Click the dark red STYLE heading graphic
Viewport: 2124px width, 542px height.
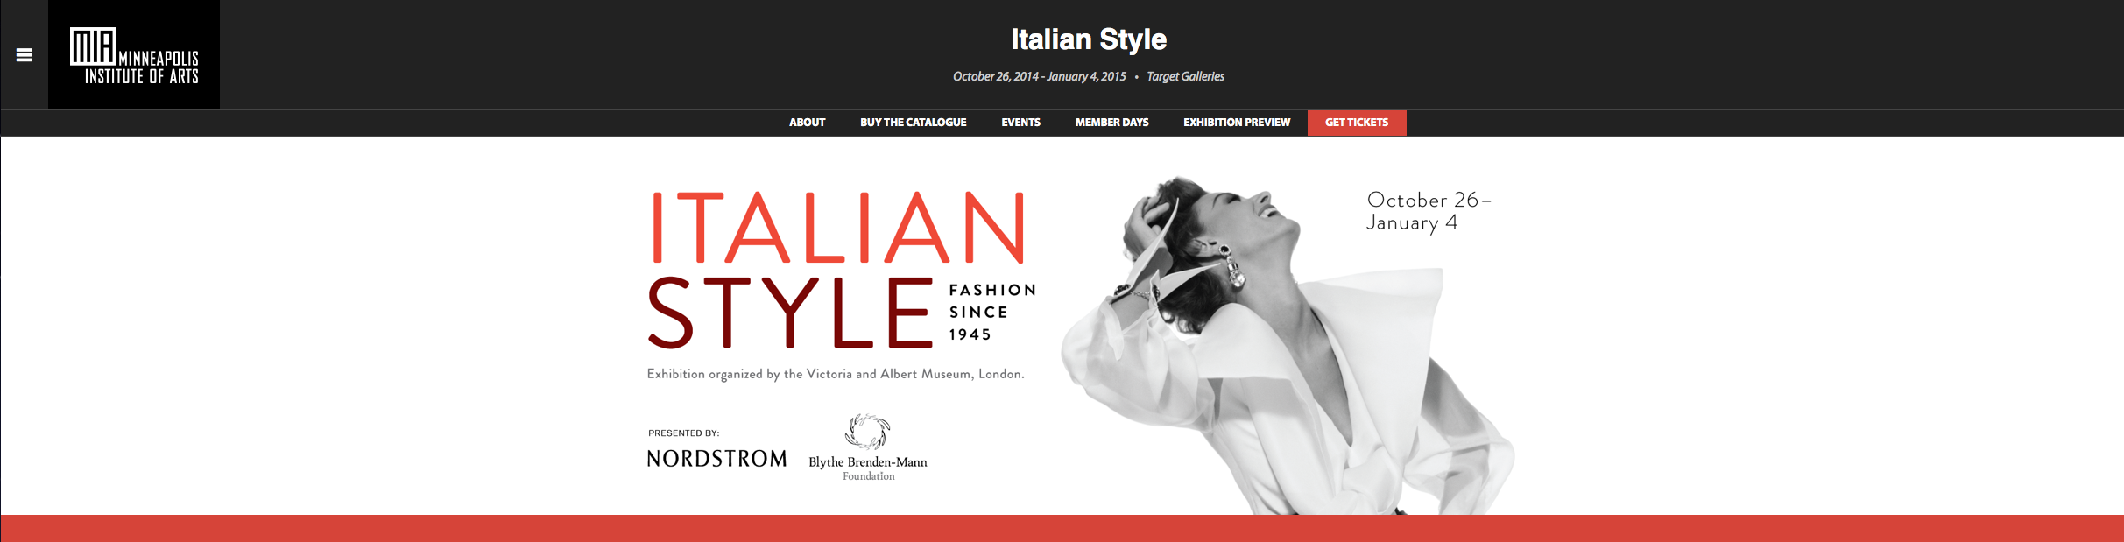[x=790, y=313]
